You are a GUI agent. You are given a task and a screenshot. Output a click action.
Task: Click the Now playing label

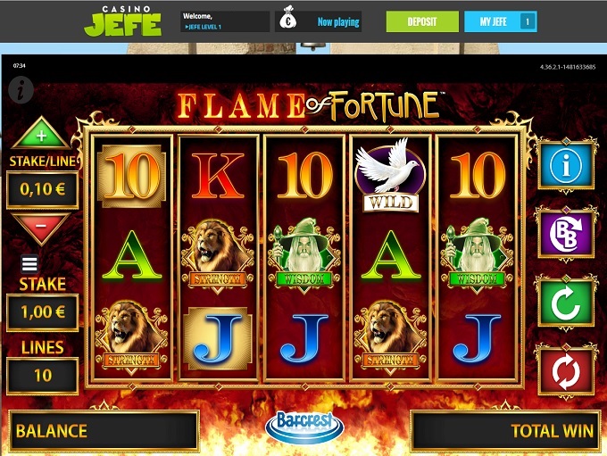tap(338, 22)
